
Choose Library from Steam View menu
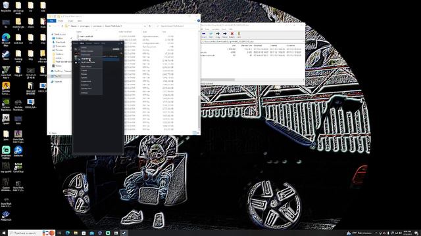coord(84,48)
